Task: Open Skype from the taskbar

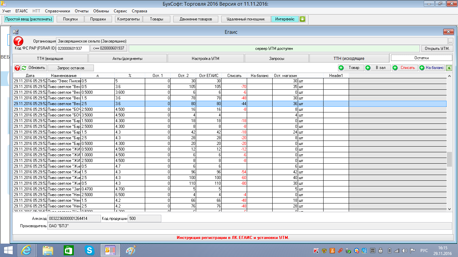Action: point(89,250)
